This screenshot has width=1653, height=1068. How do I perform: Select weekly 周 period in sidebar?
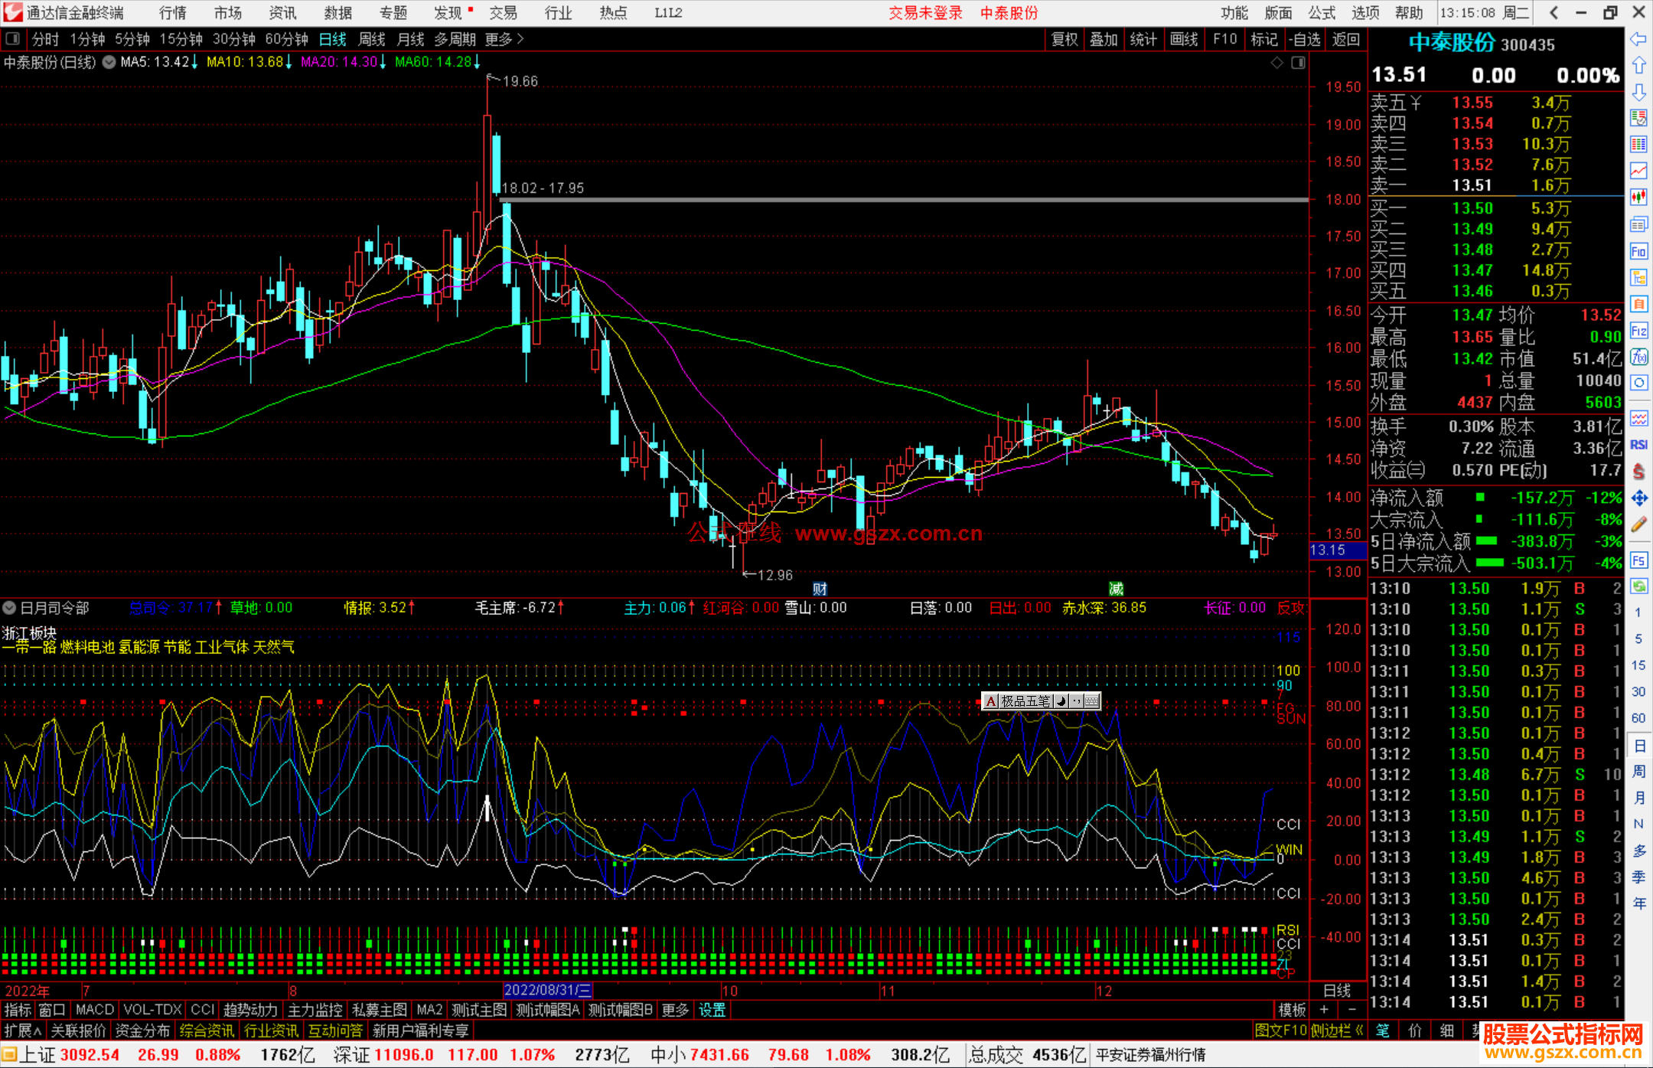(1638, 771)
